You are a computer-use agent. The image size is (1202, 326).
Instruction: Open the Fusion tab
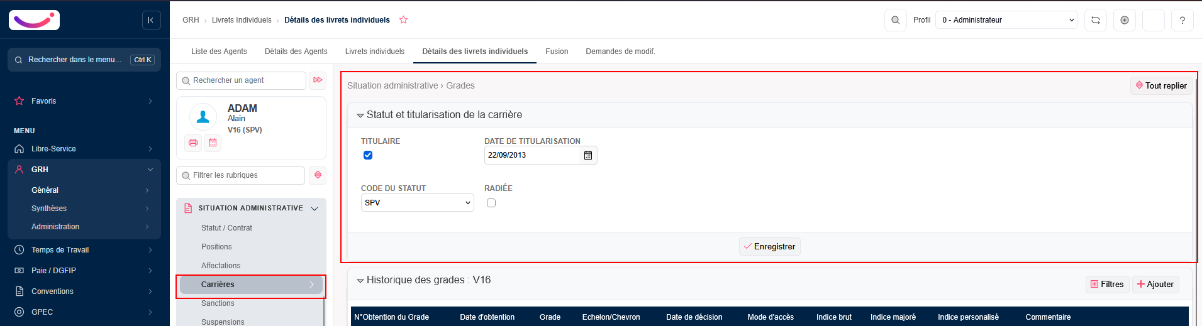(557, 52)
